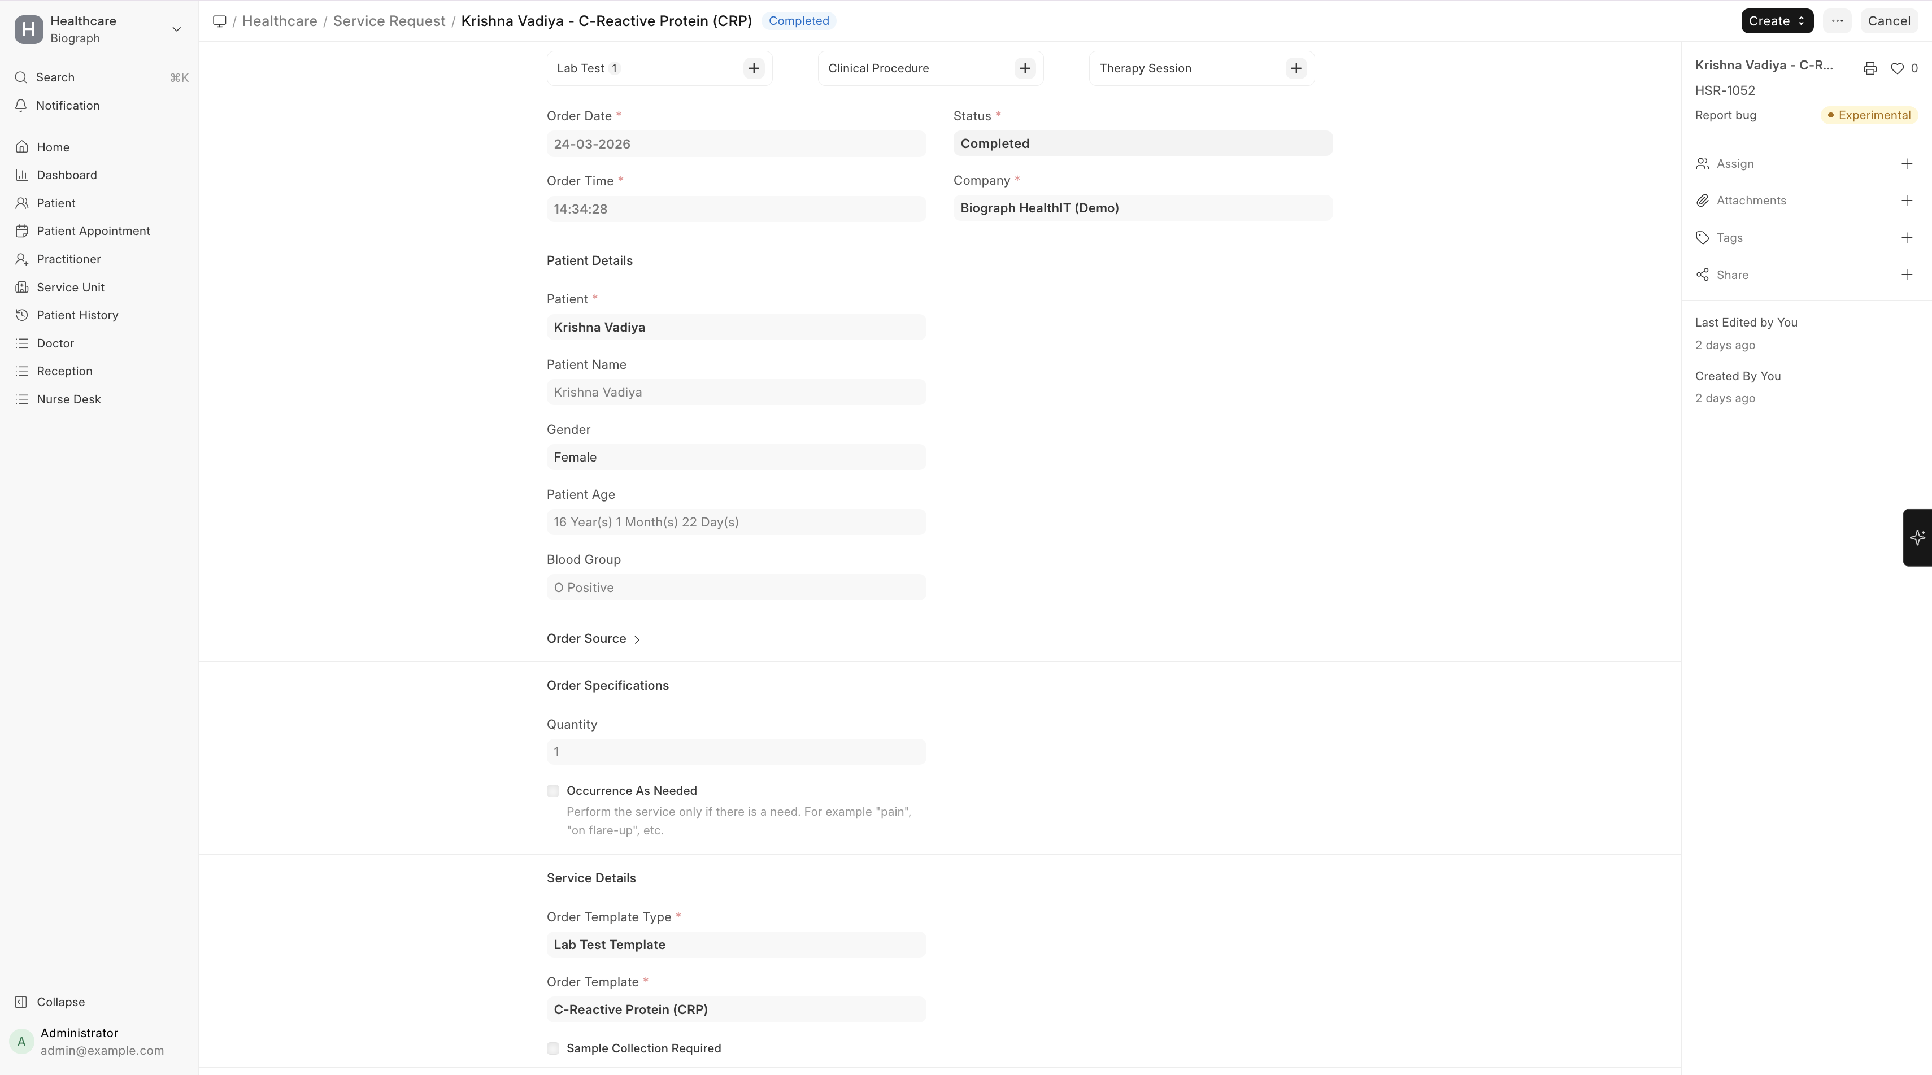Open the Healthcare workspace switcher dropdown

coord(176,29)
